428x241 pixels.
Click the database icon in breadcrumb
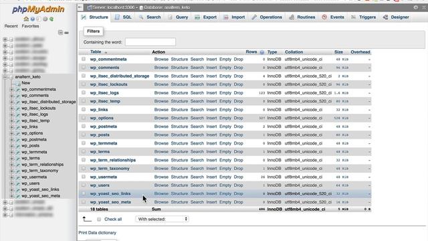(x=141, y=7)
